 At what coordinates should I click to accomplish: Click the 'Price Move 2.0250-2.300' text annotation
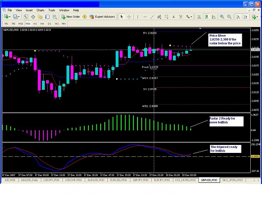tap(225, 39)
